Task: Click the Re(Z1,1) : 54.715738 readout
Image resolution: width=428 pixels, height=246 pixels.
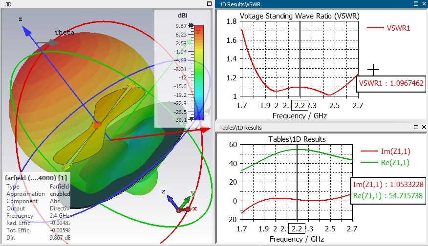Action: tap(388, 196)
